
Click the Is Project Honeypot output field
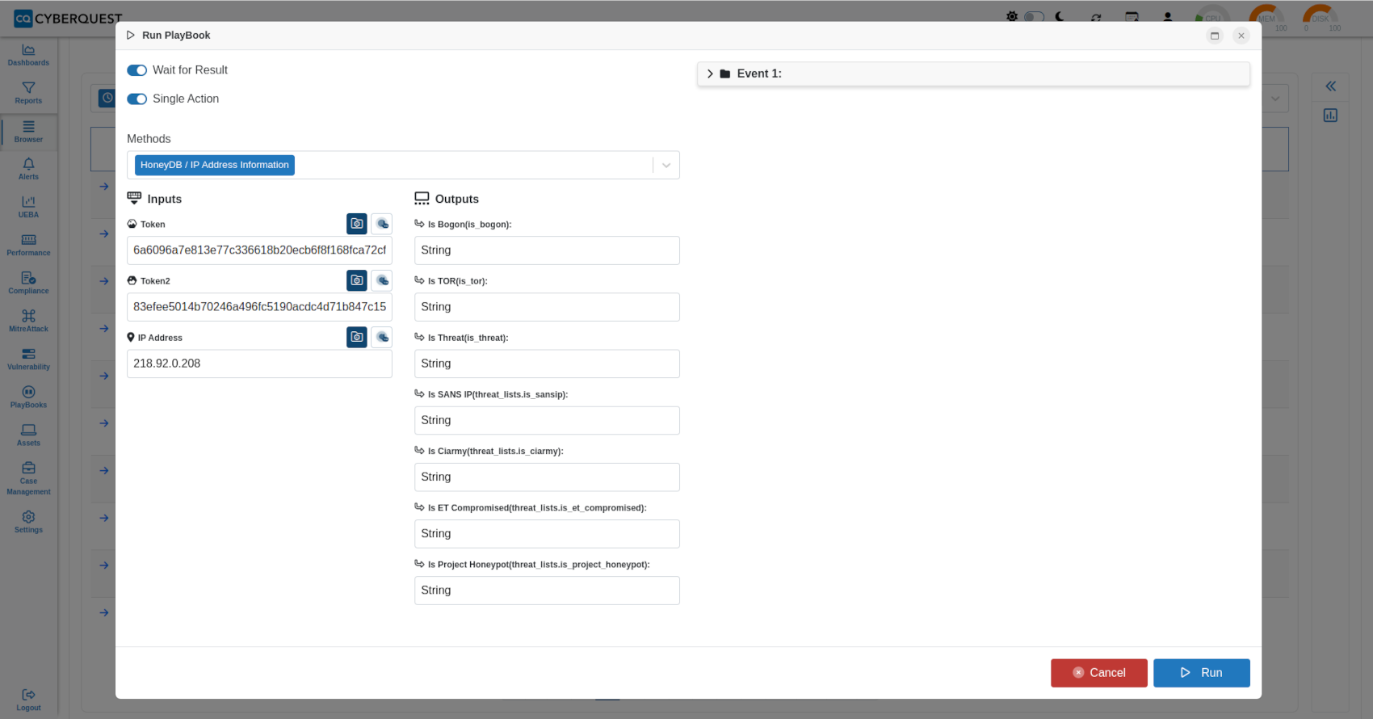547,590
